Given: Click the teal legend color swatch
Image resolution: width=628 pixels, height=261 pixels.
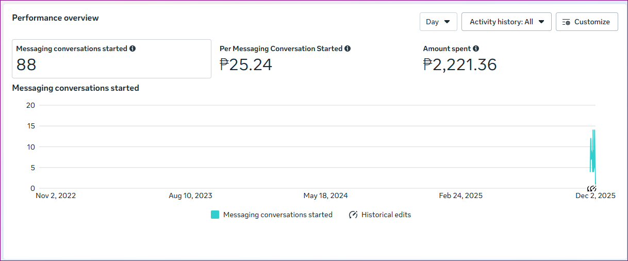Looking at the screenshot, I should [x=215, y=215].
